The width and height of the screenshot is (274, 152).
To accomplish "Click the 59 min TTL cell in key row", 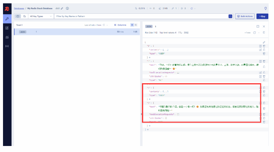I will point(120,32).
